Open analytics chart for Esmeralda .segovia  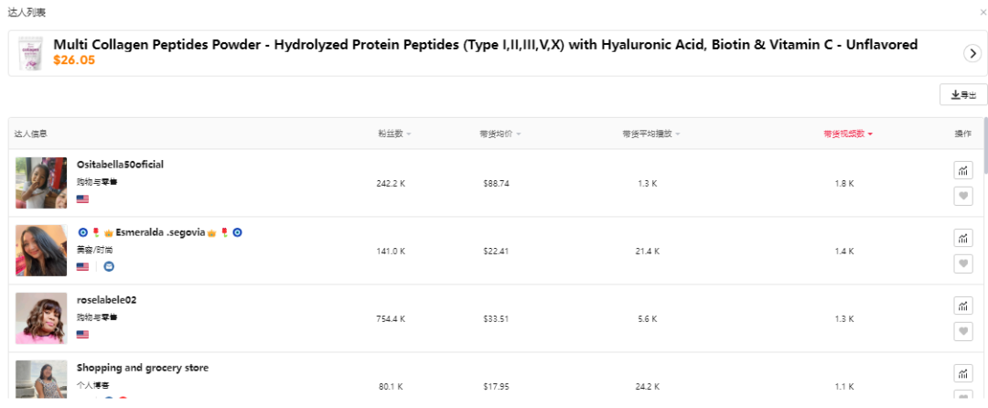(x=962, y=238)
